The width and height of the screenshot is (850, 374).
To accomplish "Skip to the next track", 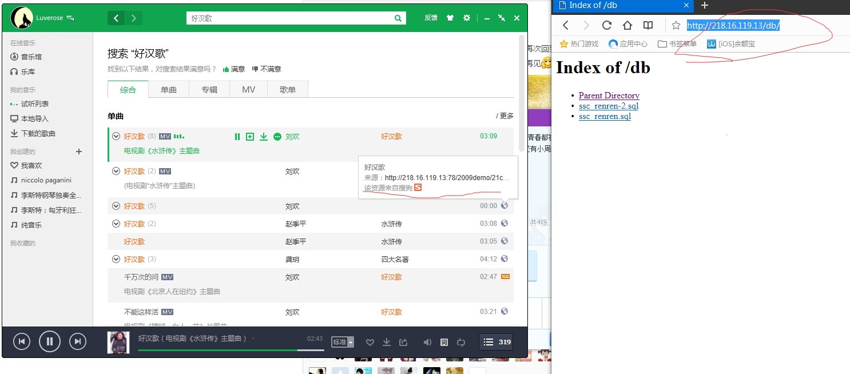I will [77, 342].
